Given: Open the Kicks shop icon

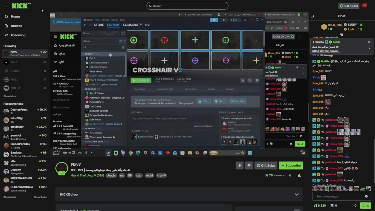Looking at the screenshot, I should point(332,205).
